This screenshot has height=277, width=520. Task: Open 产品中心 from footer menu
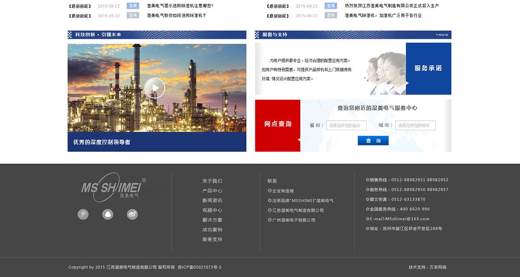(x=212, y=191)
